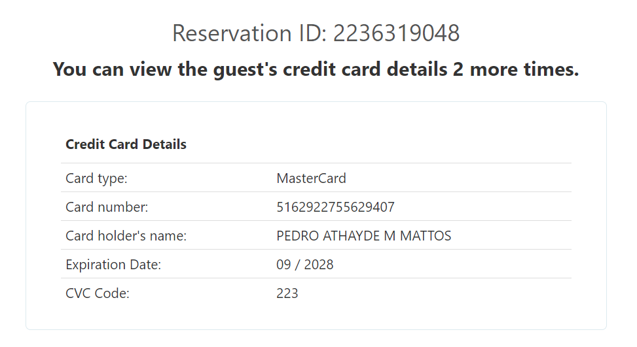Select the displayed card number value
The image size is (637, 347).
point(335,207)
